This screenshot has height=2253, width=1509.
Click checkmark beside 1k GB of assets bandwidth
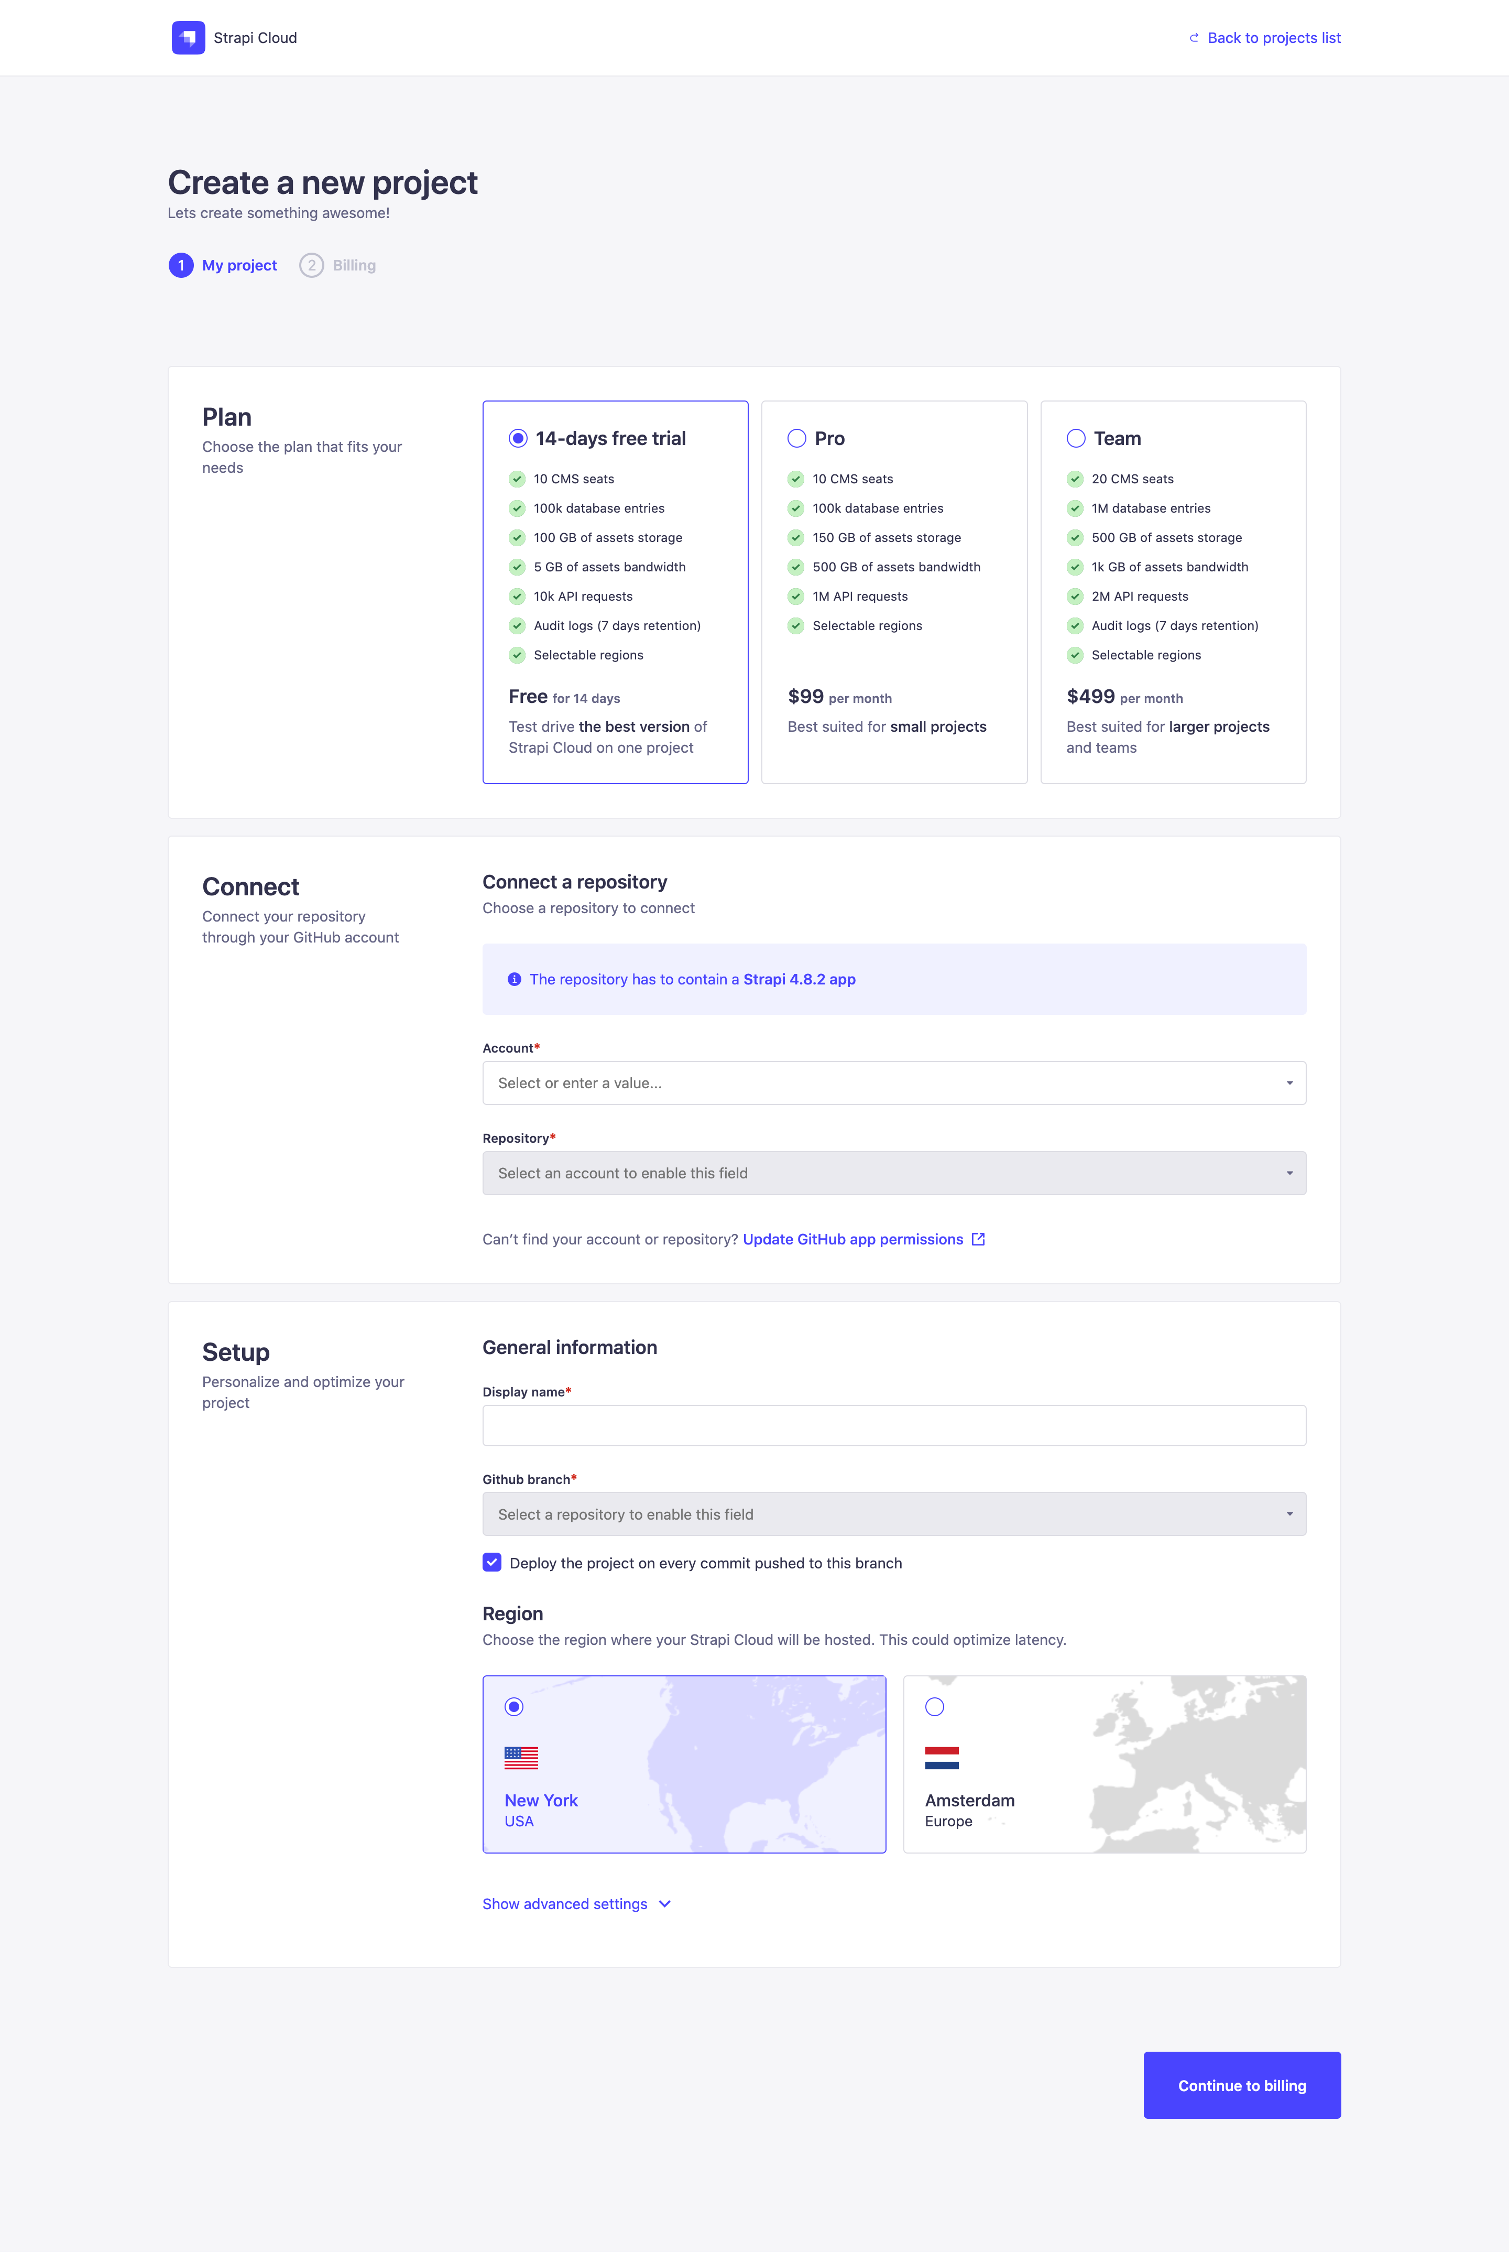click(x=1075, y=567)
